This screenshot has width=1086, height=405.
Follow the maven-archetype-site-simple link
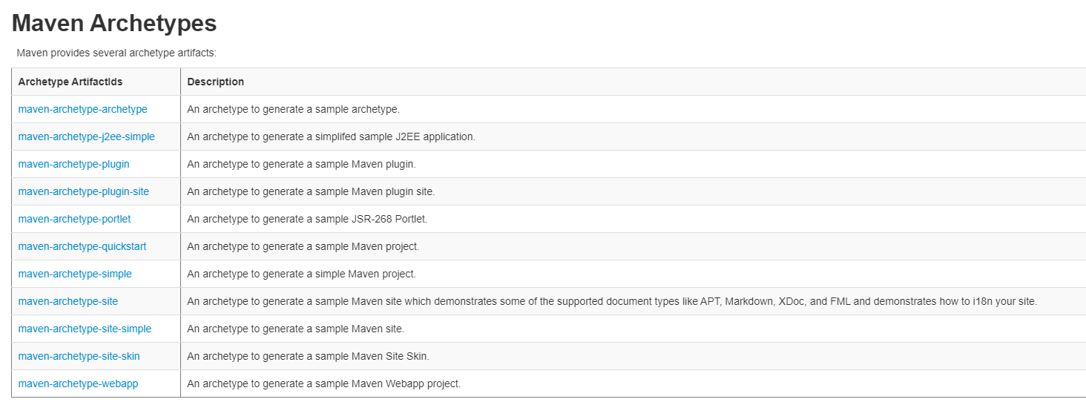pos(85,329)
